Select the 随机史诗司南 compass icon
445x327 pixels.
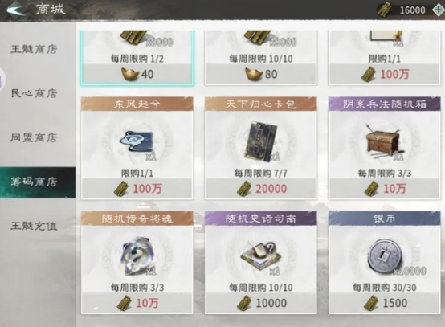tap(261, 255)
